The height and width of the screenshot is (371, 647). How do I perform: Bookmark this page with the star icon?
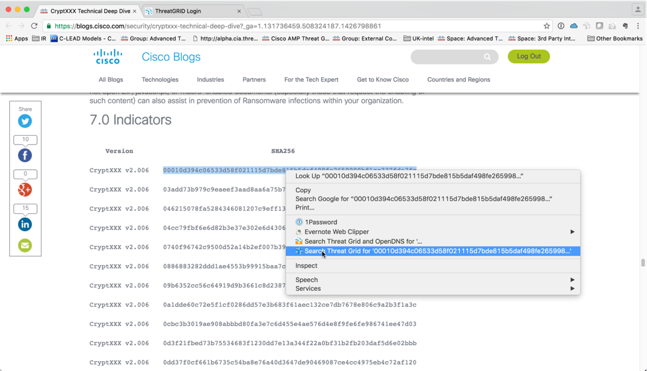(x=547, y=26)
